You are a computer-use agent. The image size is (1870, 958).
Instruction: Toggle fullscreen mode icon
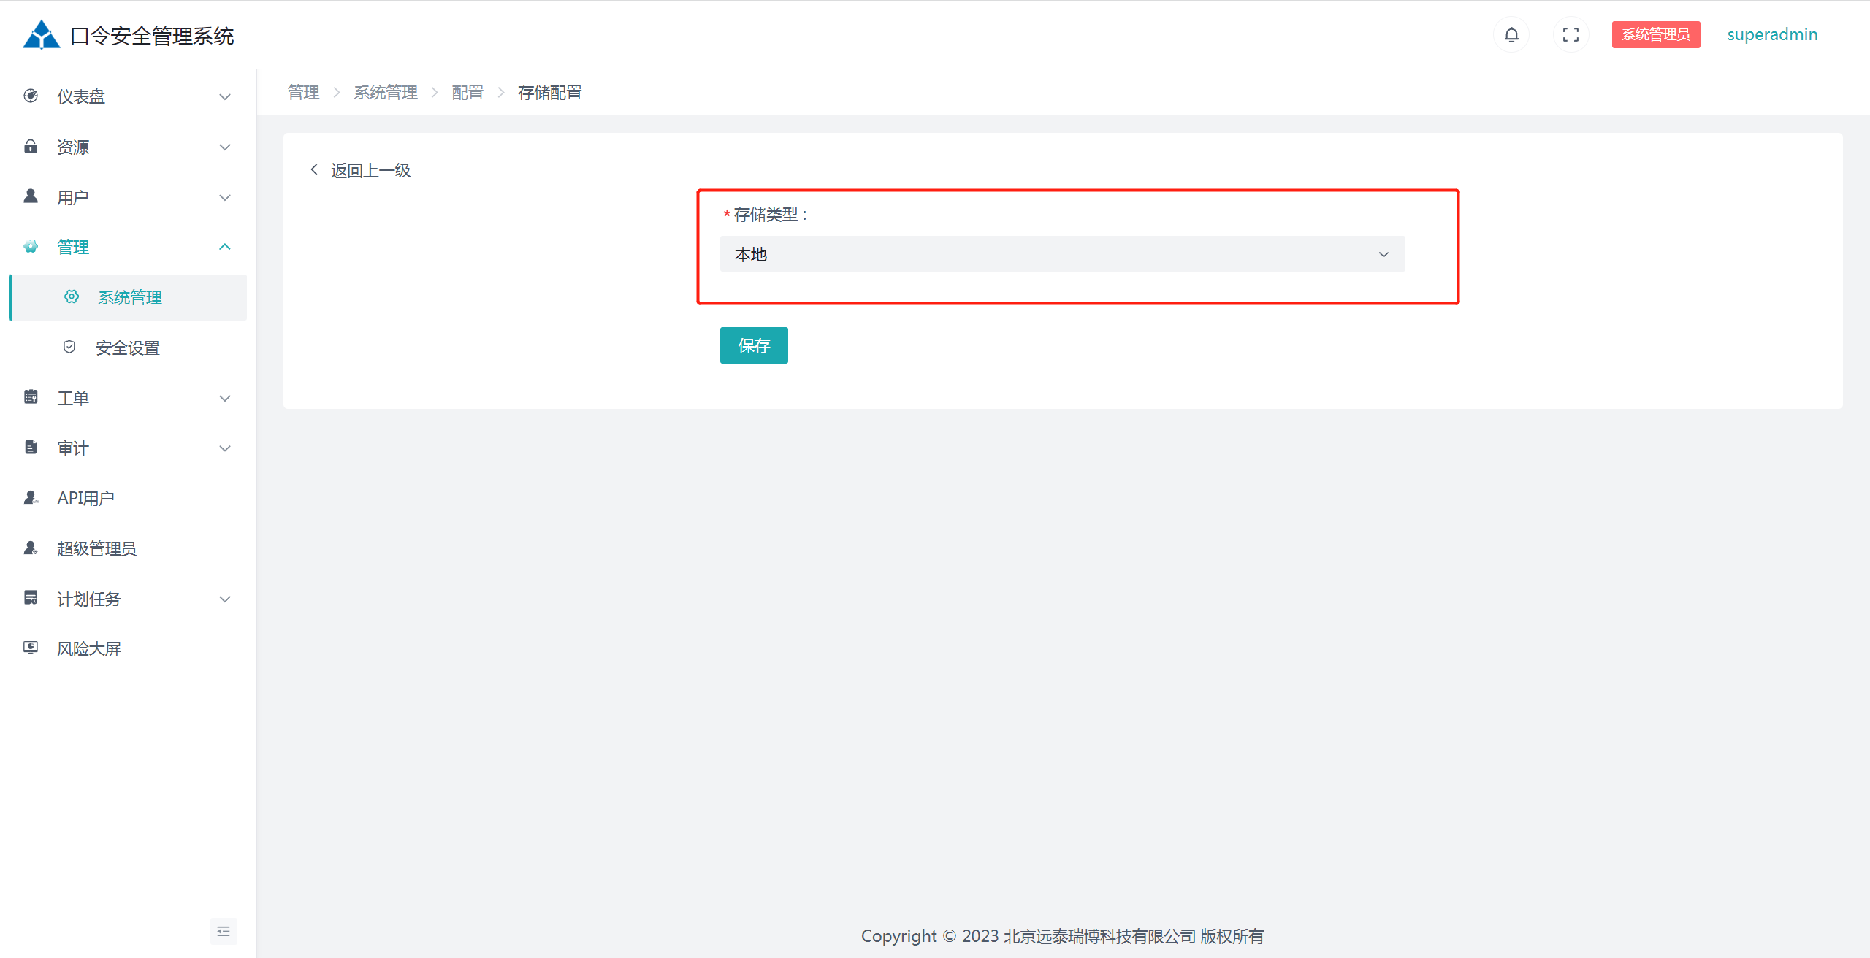[x=1571, y=34]
